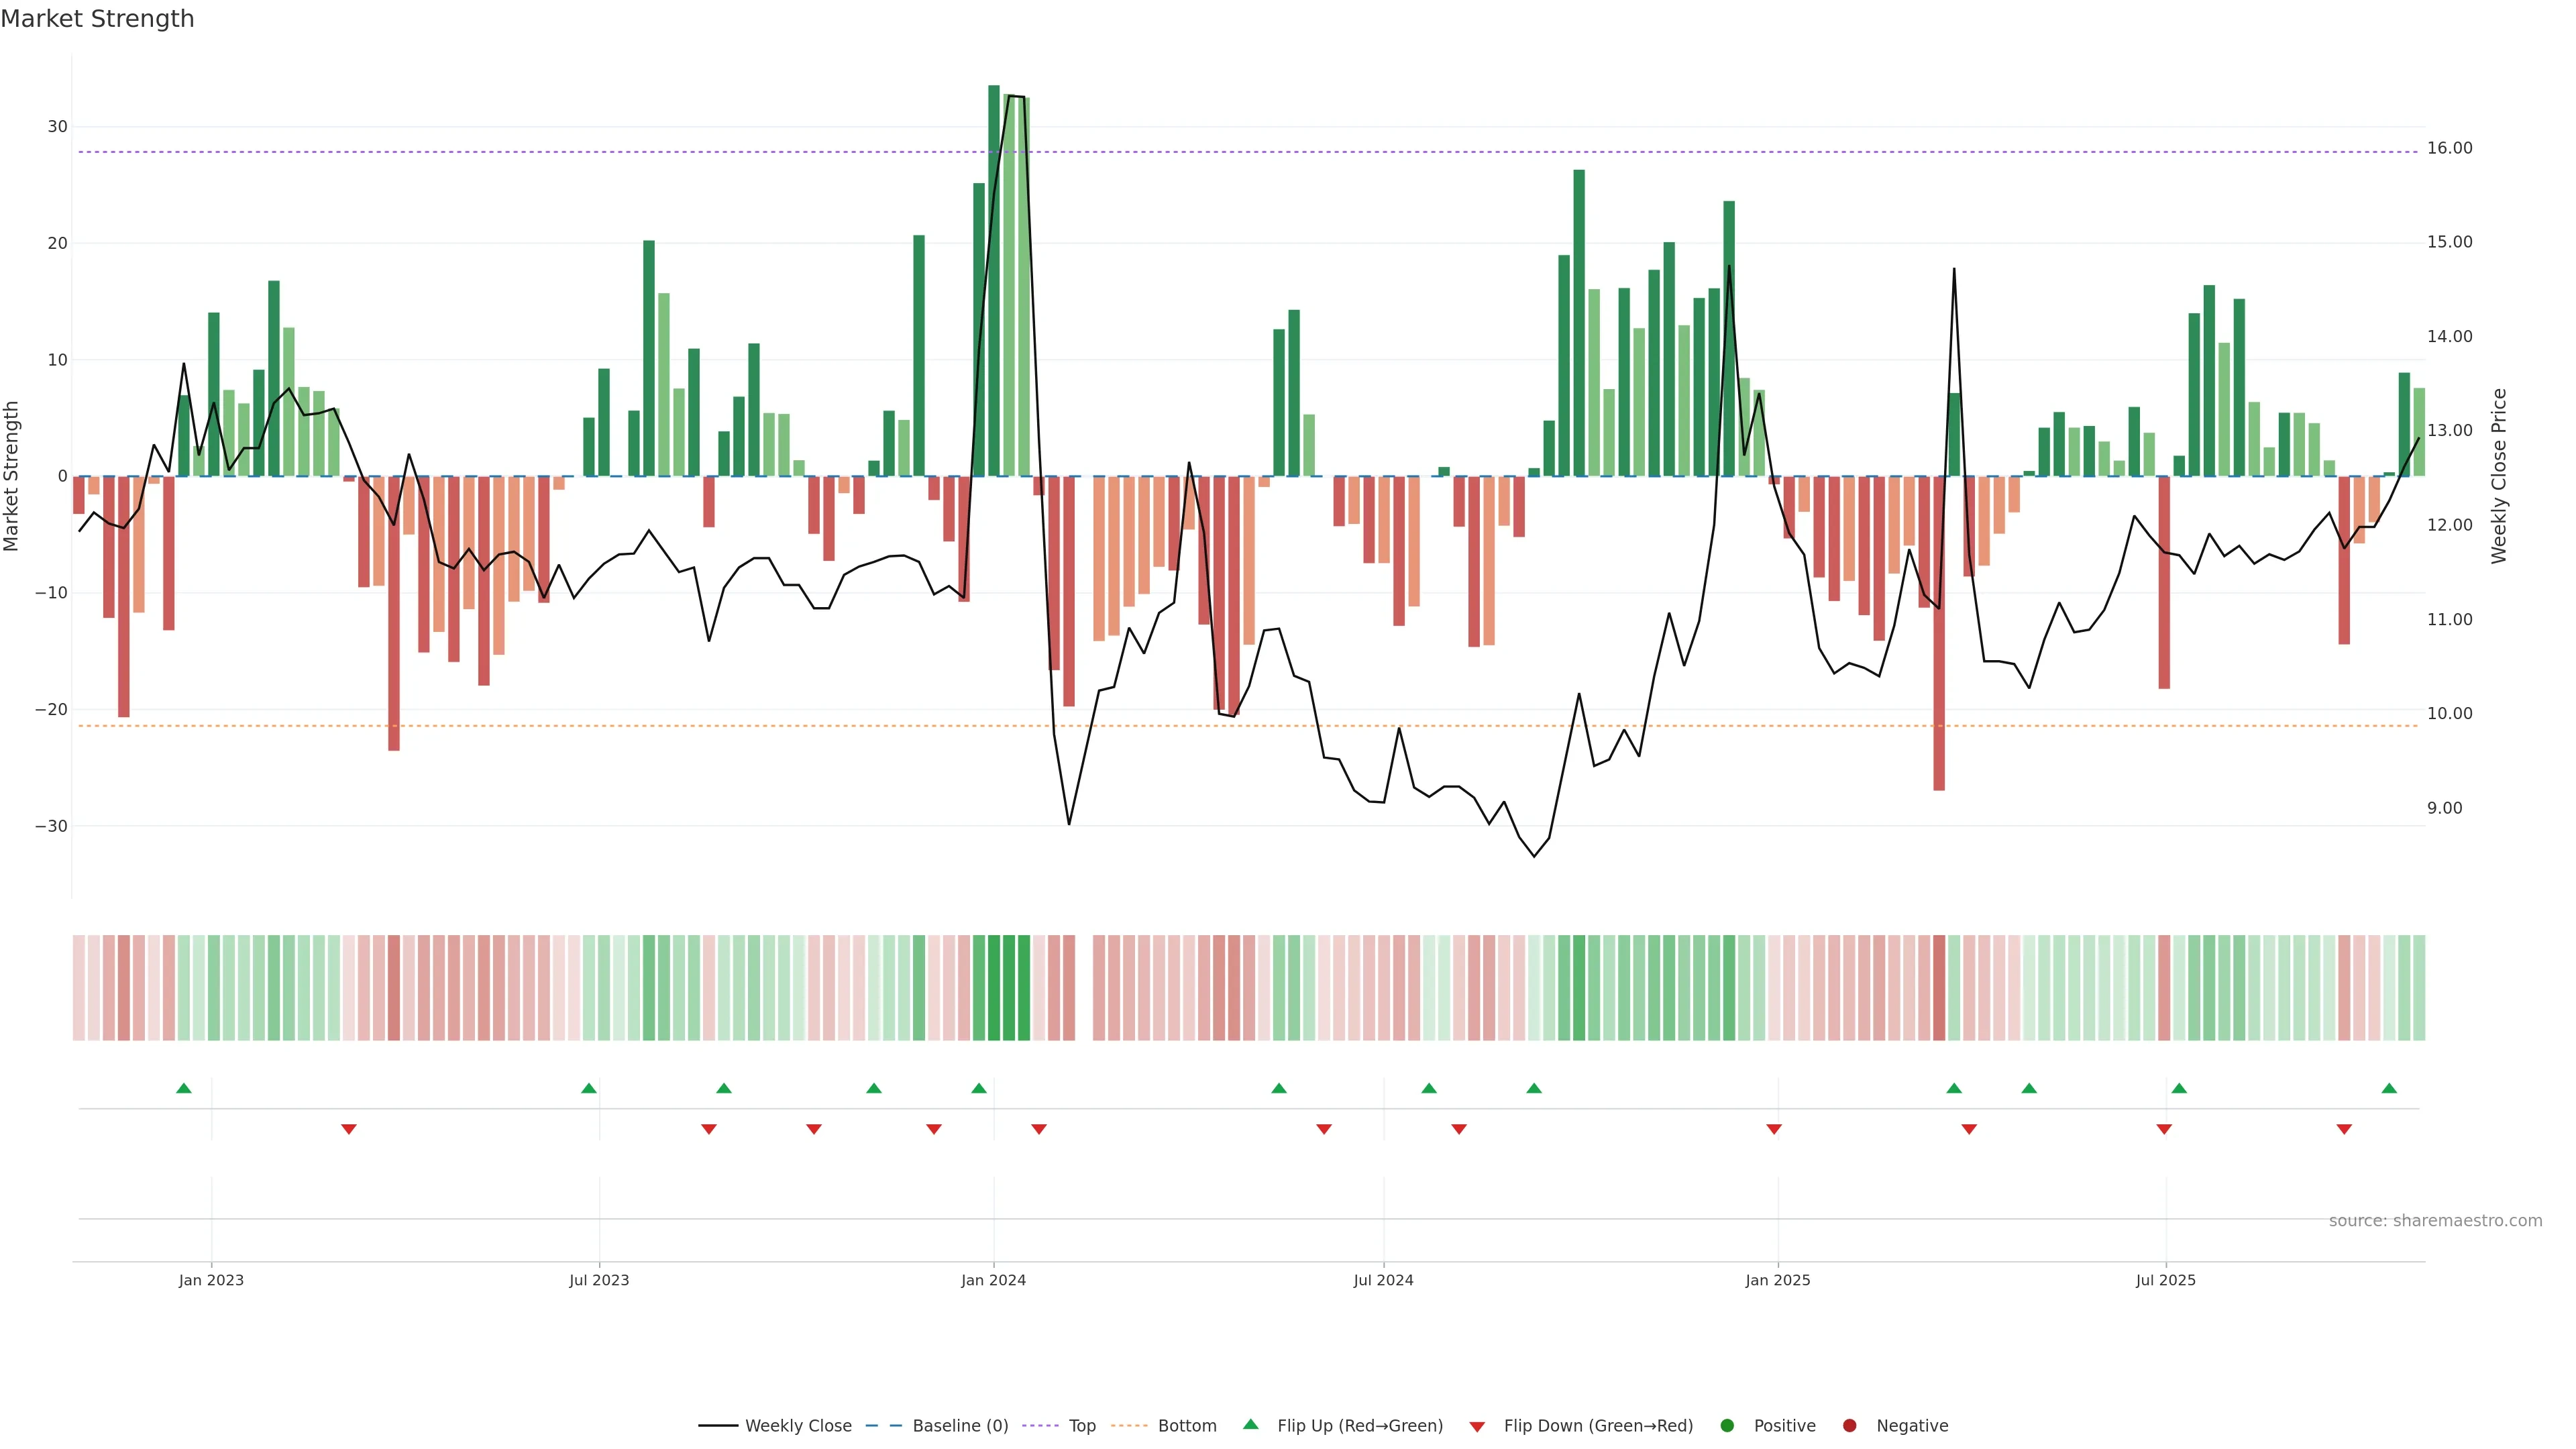Click the Flip Down red triangle legend icon
The width and height of the screenshot is (2576, 1449).
tap(1477, 1427)
